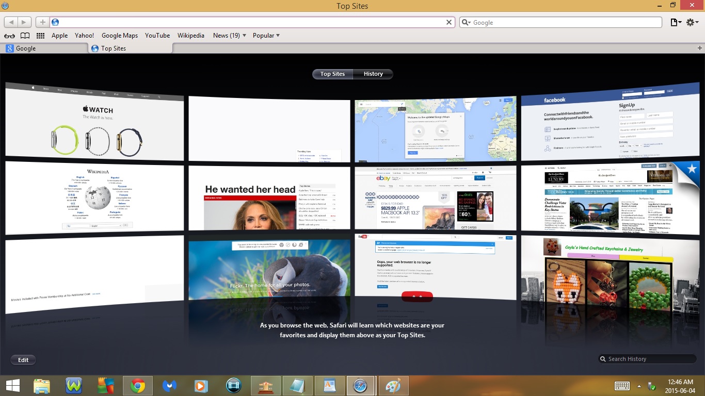The height and width of the screenshot is (396, 705).
Task: Open Malwarebytes from the taskbar
Action: [x=170, y=386]
